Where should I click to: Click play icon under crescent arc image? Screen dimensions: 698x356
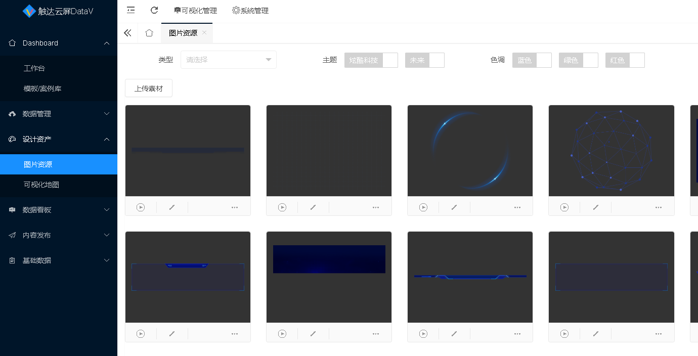point(423,207)
